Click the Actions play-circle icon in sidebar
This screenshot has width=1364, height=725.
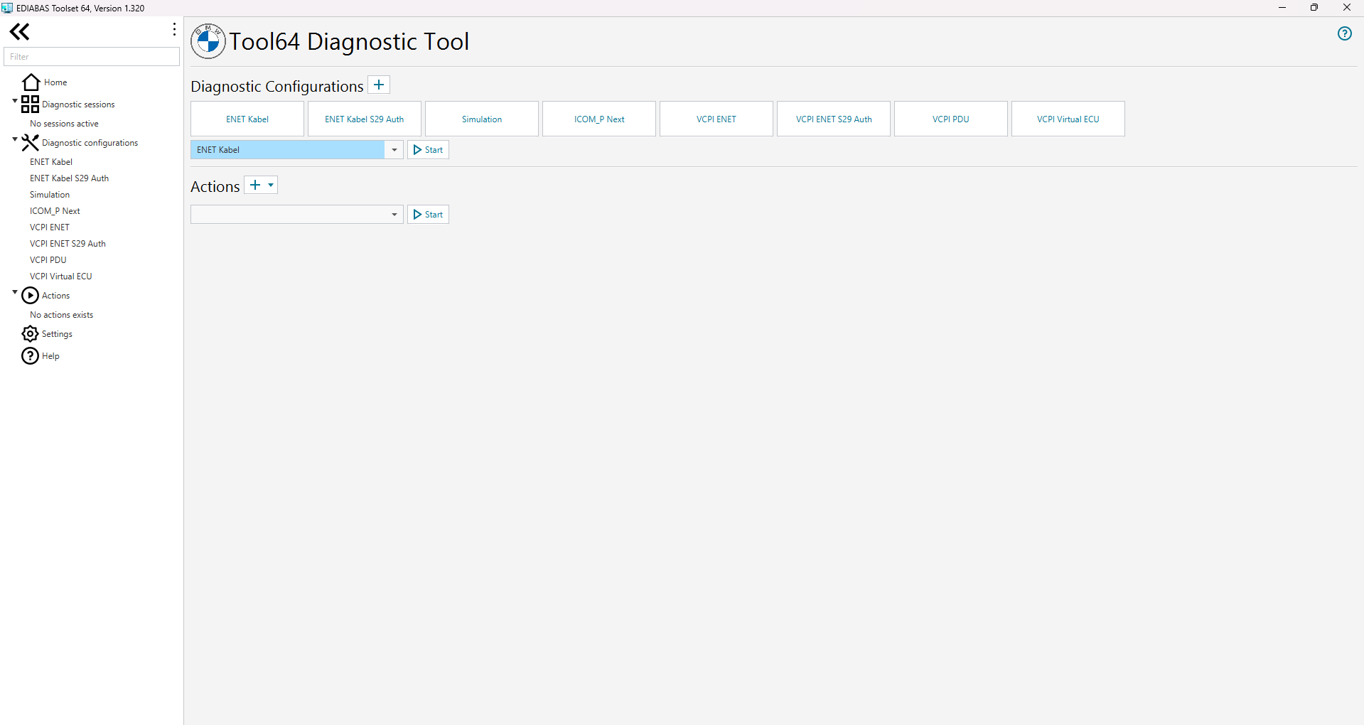tap(30, 296)
